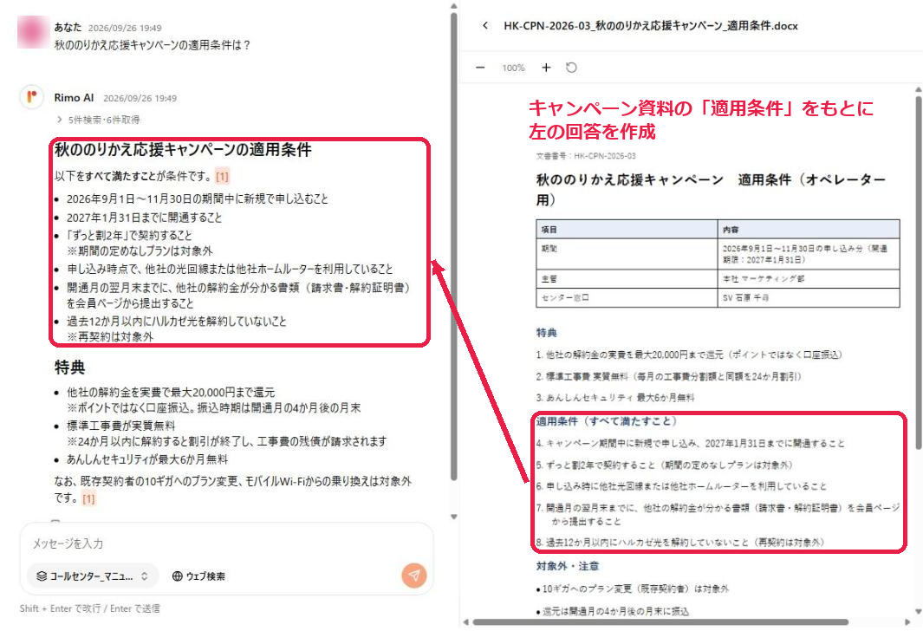Image resolution: width=923 pixels, height=631 pixels.
Task: Click the bullet 2027年1月31日までに開通すること
Action: 144,218
